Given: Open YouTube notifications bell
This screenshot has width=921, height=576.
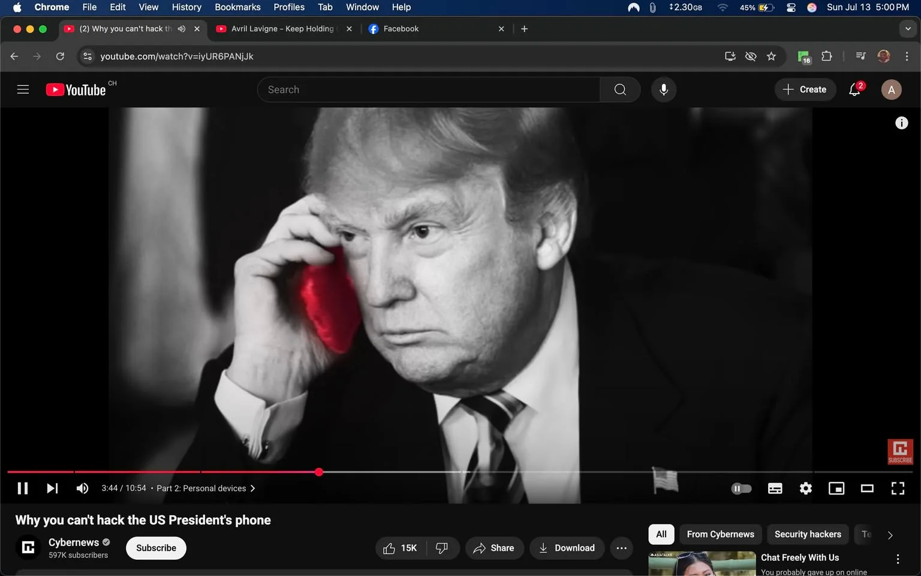Looking at the screenshot, I should 854,89.
